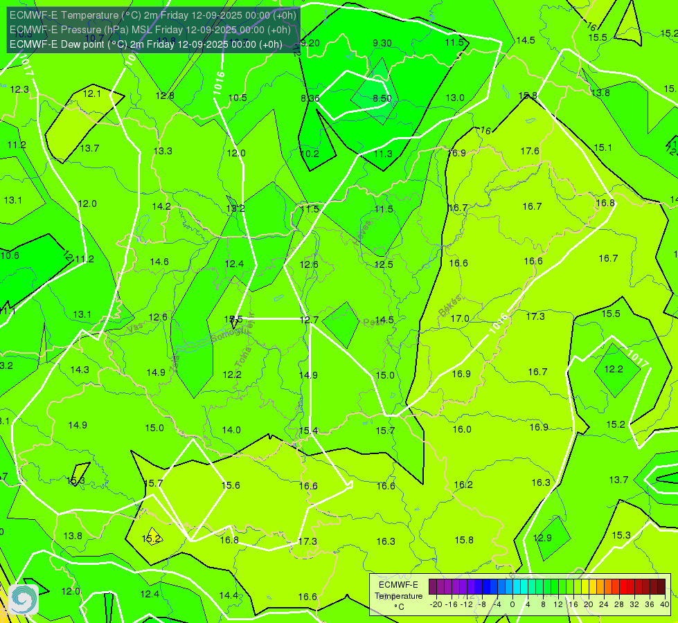Click the 12.5 temperature value
The height and width of the screenshot is (623, 678).
[x=384, y=264]
